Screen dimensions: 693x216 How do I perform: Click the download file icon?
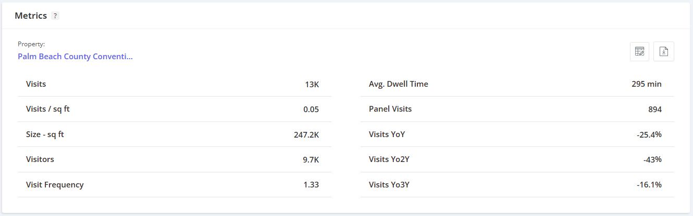pos(664,51)
